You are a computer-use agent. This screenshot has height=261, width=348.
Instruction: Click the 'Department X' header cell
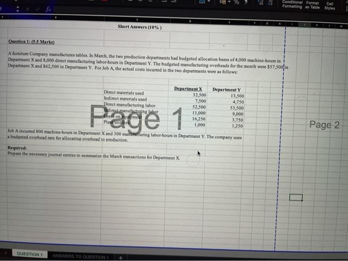point(188,89)
